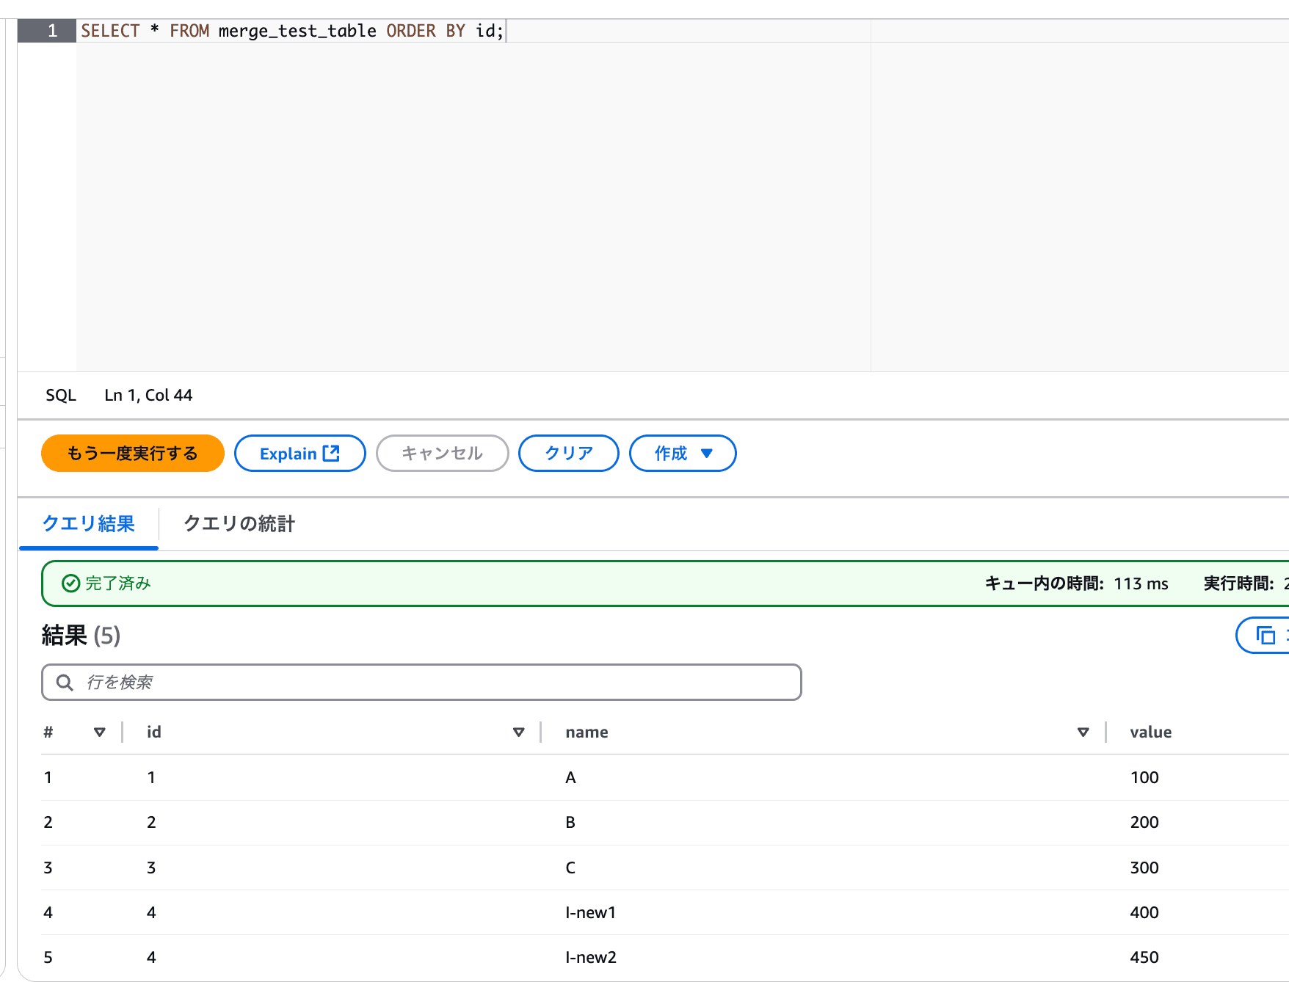The image size is (1289, 982).
Task: Click the value 450 cell
Action: pyautogui.click(x=1144, y=957)
